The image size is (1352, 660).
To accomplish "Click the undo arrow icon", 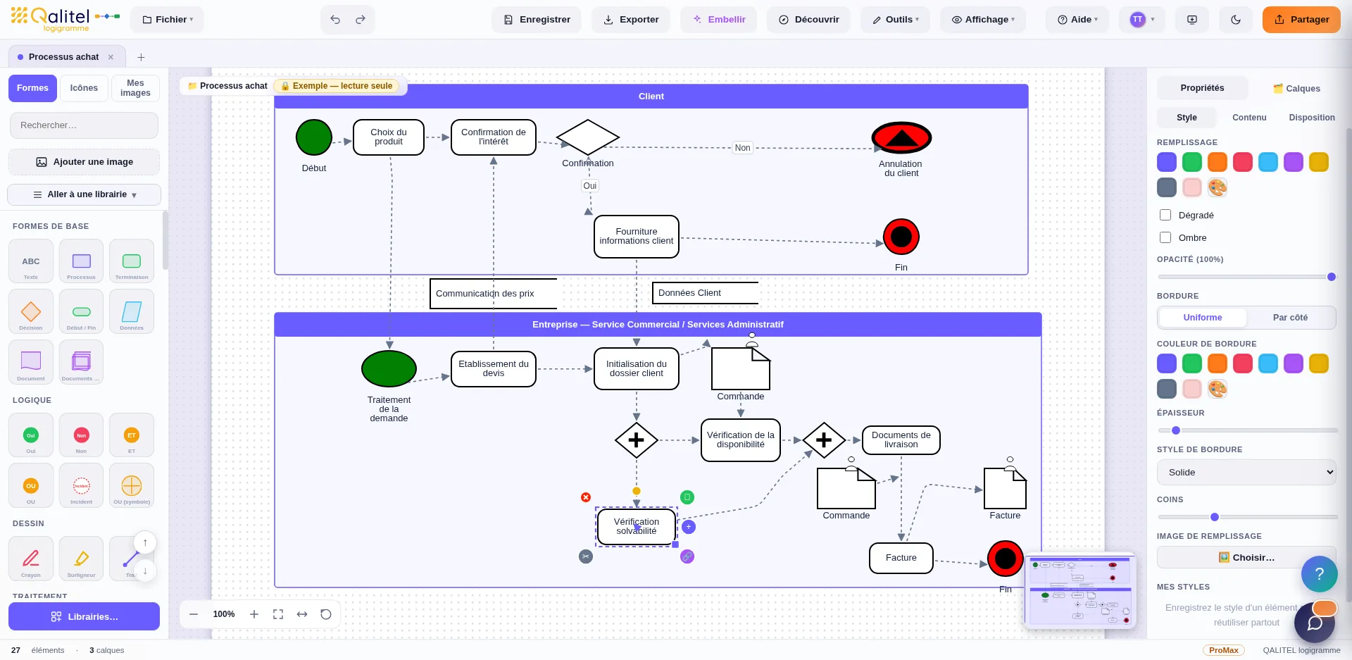I will pos(335,20).
